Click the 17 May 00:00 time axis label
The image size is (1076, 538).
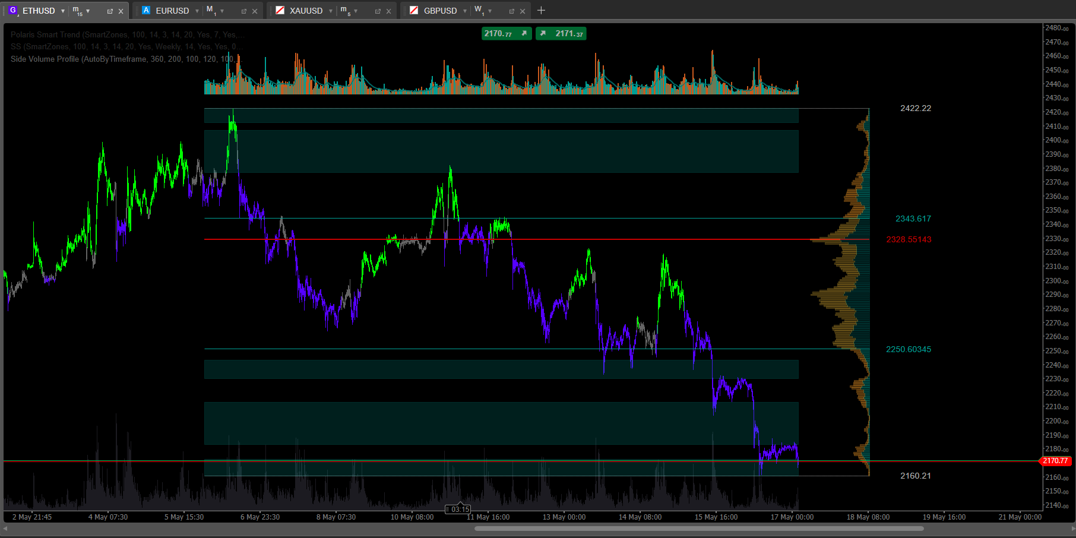click(x=792, y=517)
